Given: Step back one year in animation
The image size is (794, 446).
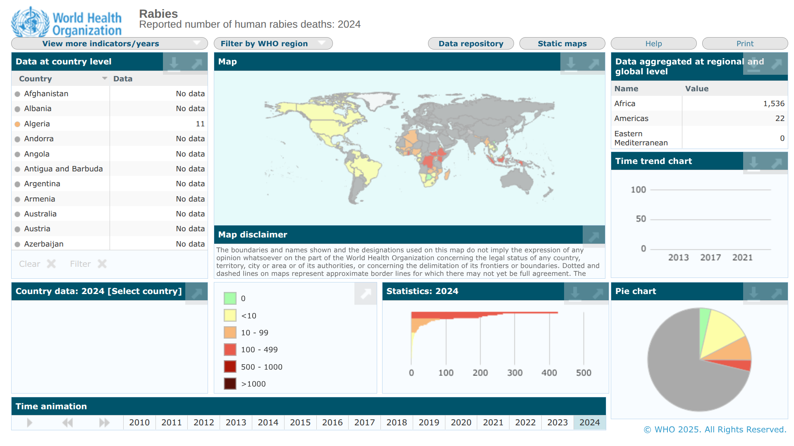Looking at the screenshot, I should pyautogui.click(x=67, y=422).
